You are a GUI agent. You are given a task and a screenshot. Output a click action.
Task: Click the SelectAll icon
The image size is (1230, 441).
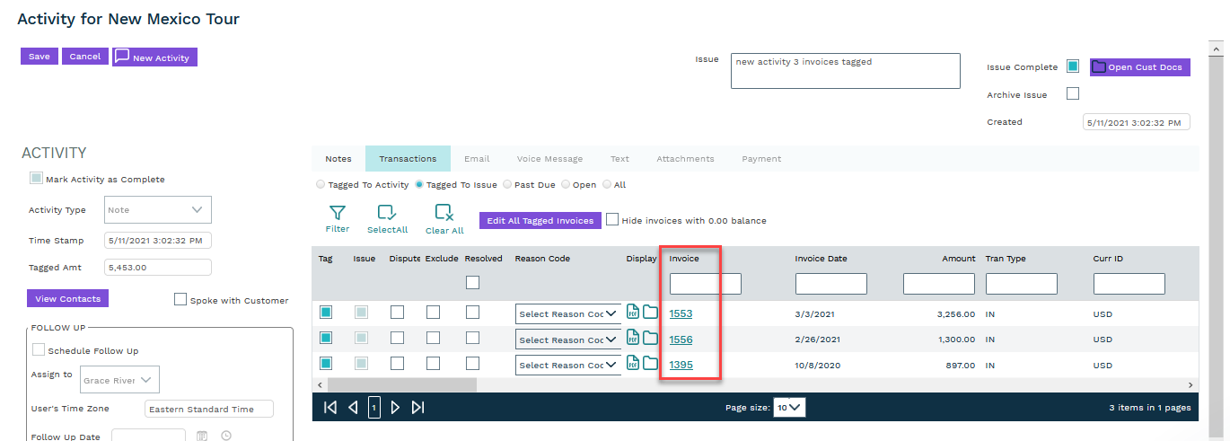(x=387, y=214)
